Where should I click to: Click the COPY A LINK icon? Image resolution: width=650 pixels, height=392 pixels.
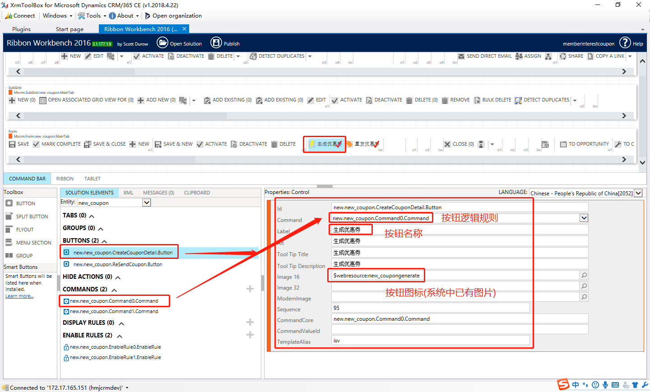[590, 56]
